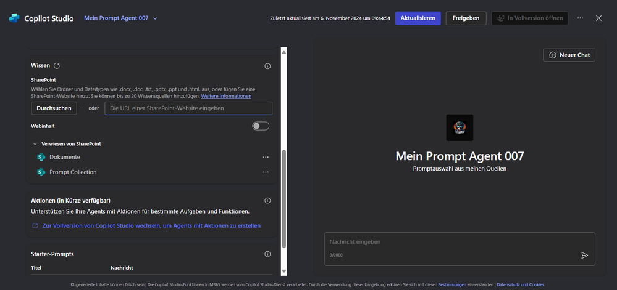Image resolution: width=617 pixels, height=290 pixels.
Task: Click the SharePoint icon next to Dokumente
Action: [41, 157]
